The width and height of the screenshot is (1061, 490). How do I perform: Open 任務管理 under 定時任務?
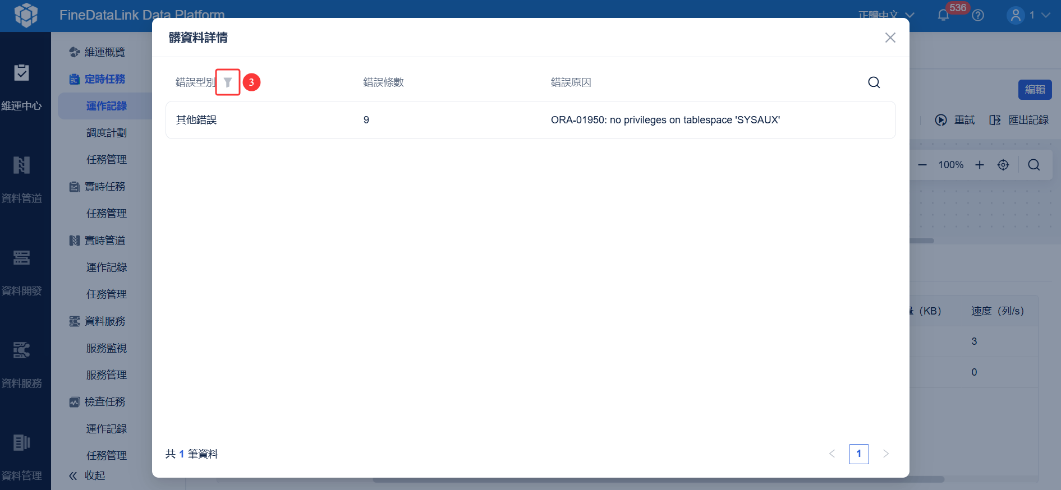pos(107,160)
